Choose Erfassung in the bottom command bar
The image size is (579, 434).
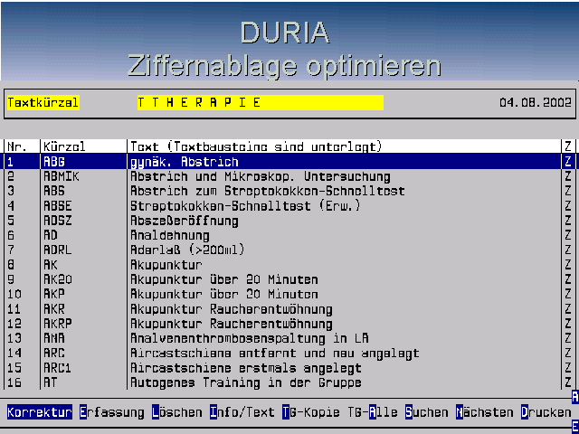click(112, 412)
